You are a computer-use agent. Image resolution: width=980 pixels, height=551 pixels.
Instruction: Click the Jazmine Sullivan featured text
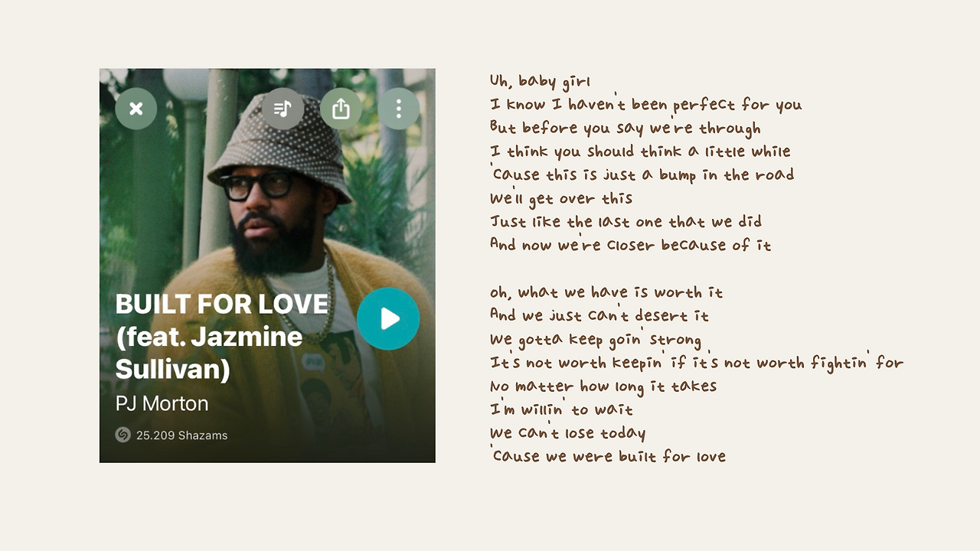click(210, 353)
